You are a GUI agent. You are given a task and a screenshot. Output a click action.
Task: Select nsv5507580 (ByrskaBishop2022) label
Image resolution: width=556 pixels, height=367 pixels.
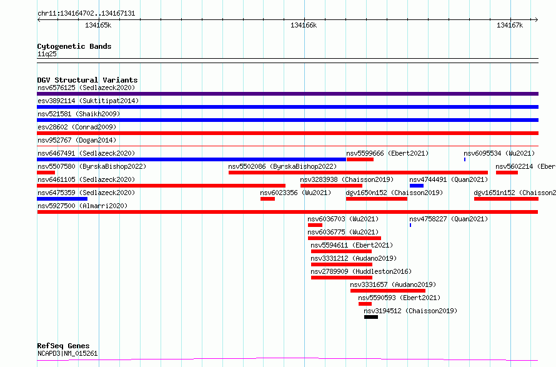[x=92, y=166]
